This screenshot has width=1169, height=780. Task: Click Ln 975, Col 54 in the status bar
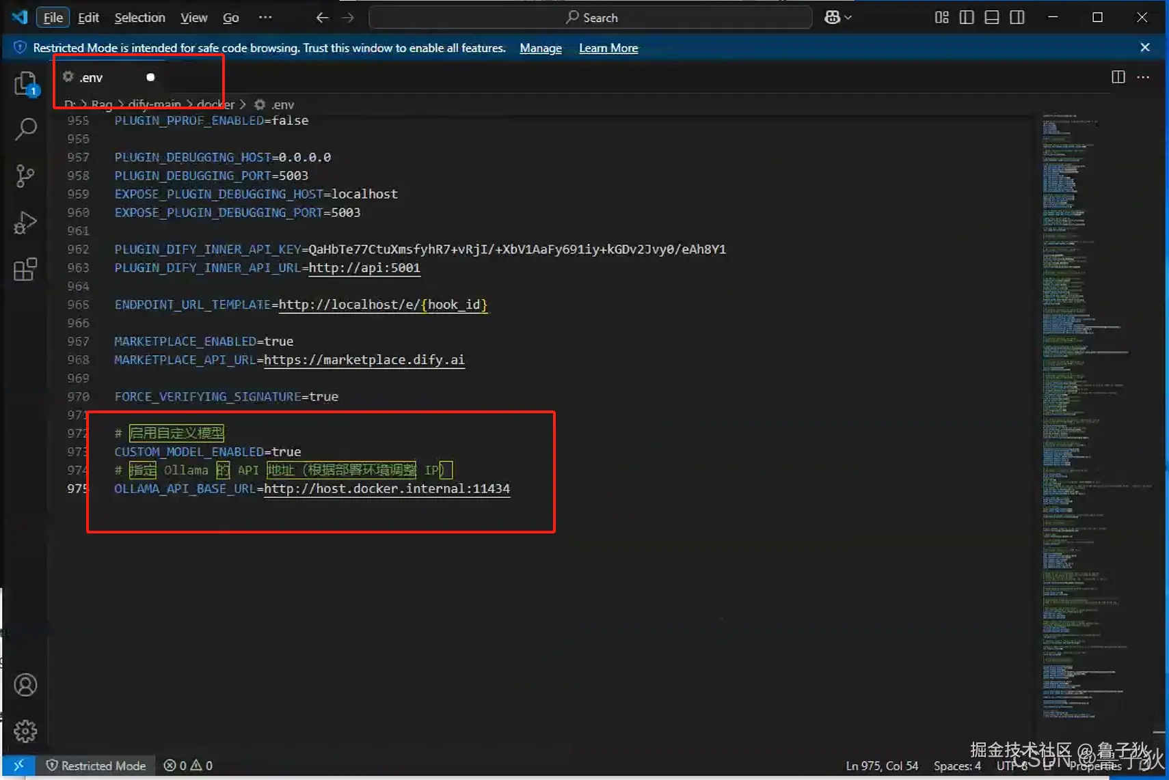pyautogui.click(x=882, y=766)
